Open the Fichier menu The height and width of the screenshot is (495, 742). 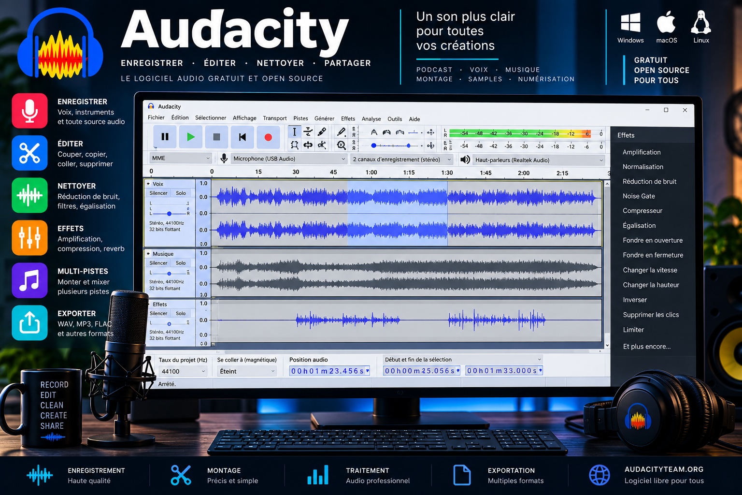point(156,117)
